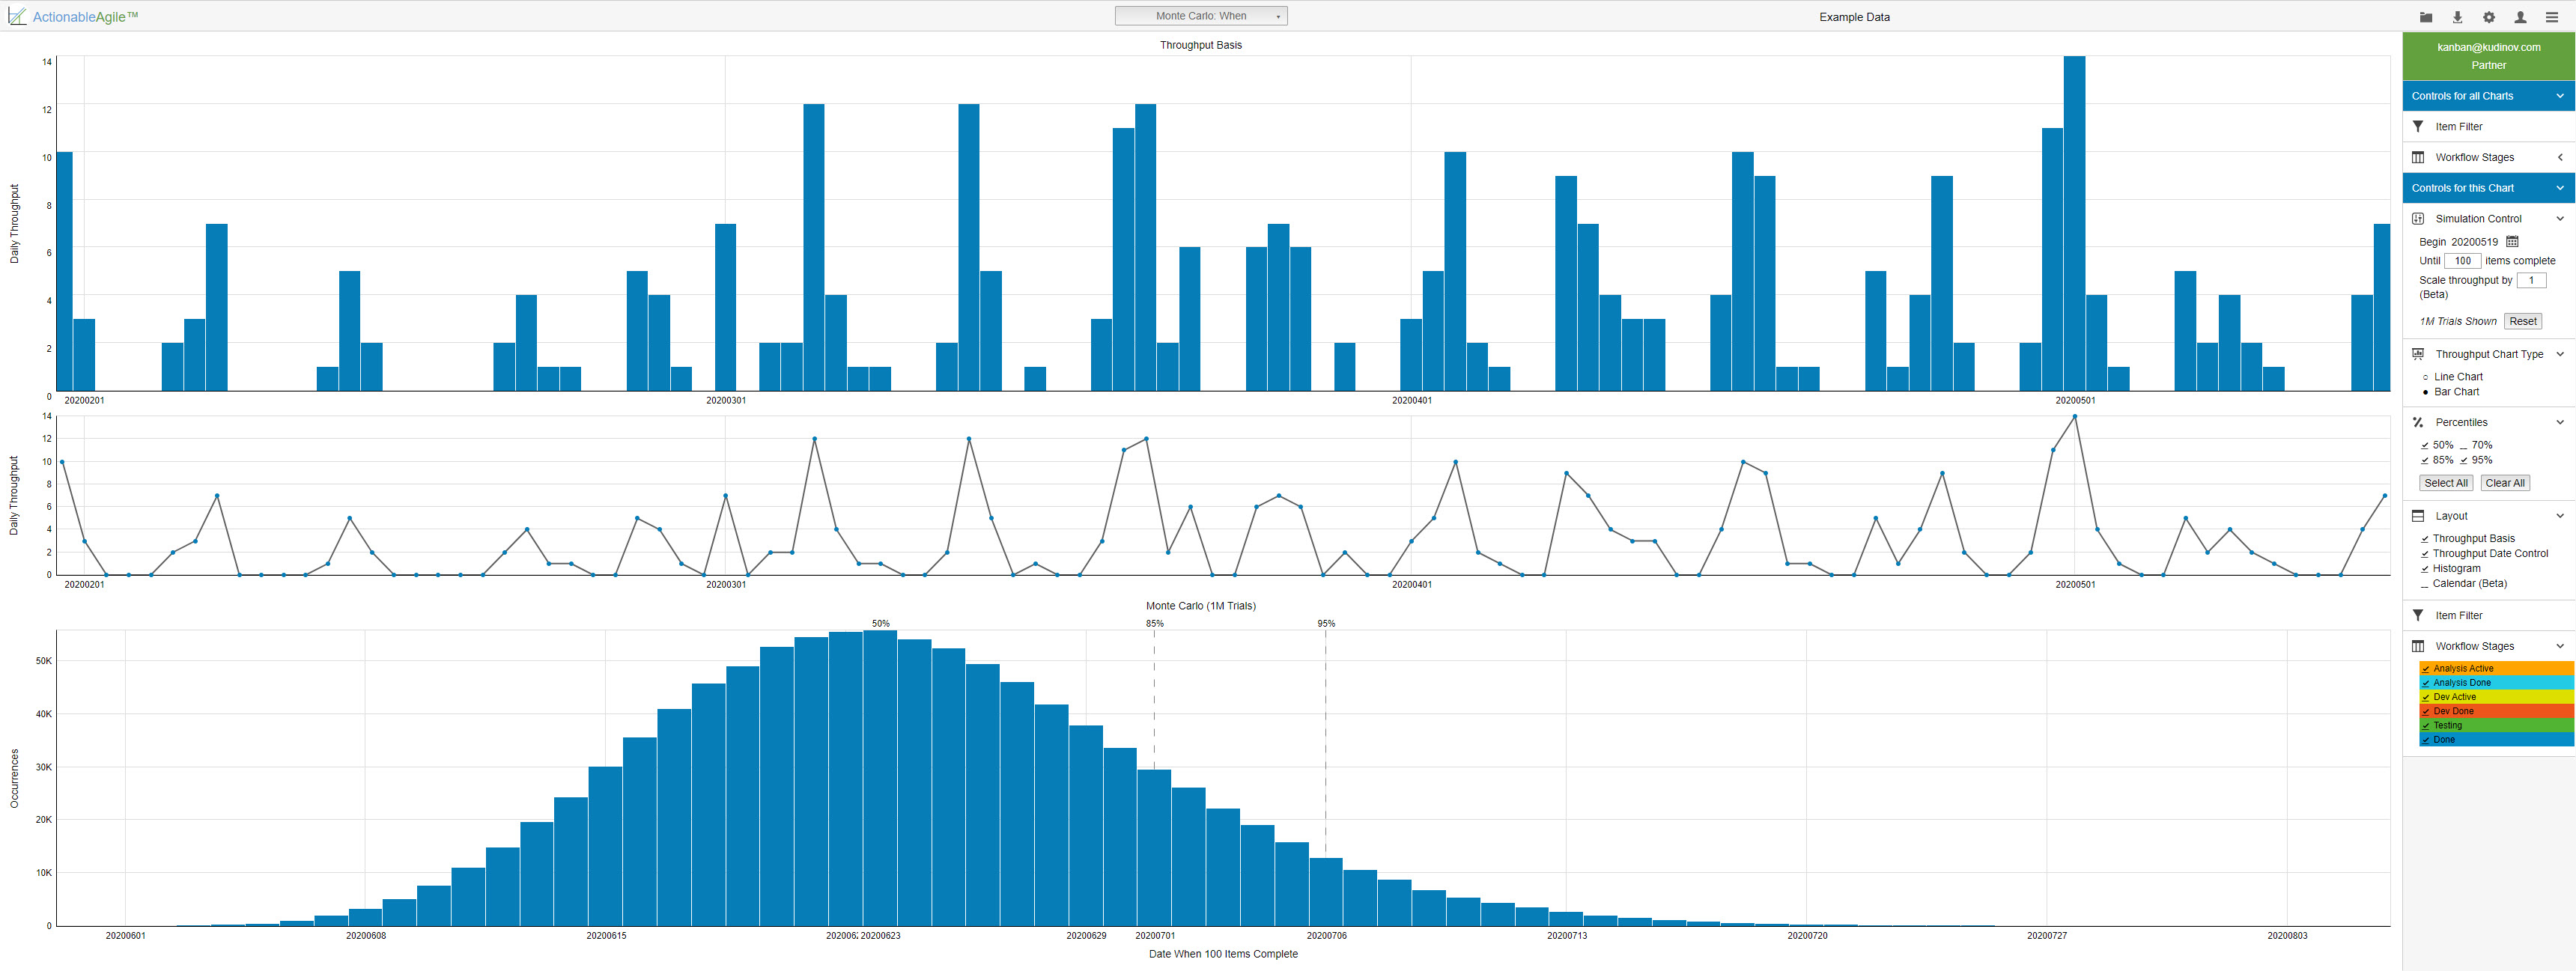Click the user profile icon
Viewport: 2576px width, 971px height.
(2520, 17)
